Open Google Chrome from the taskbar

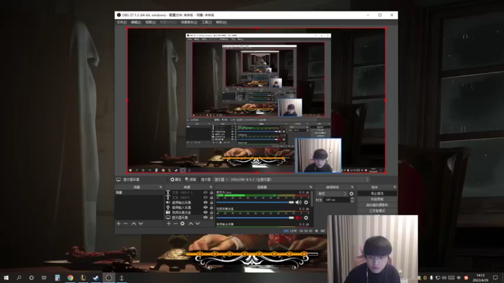tap(70, 277)
